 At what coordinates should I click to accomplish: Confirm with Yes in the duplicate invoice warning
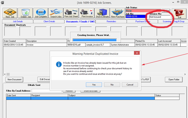[x=94, y=85]
